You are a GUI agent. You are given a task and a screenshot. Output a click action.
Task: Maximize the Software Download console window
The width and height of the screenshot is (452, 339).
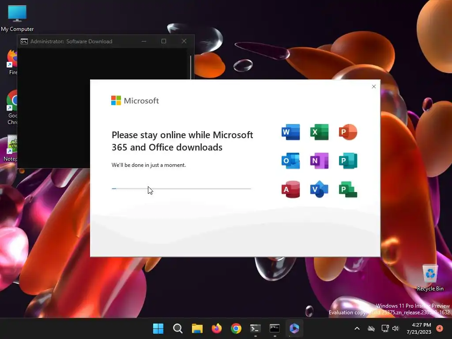coord(164,41)
